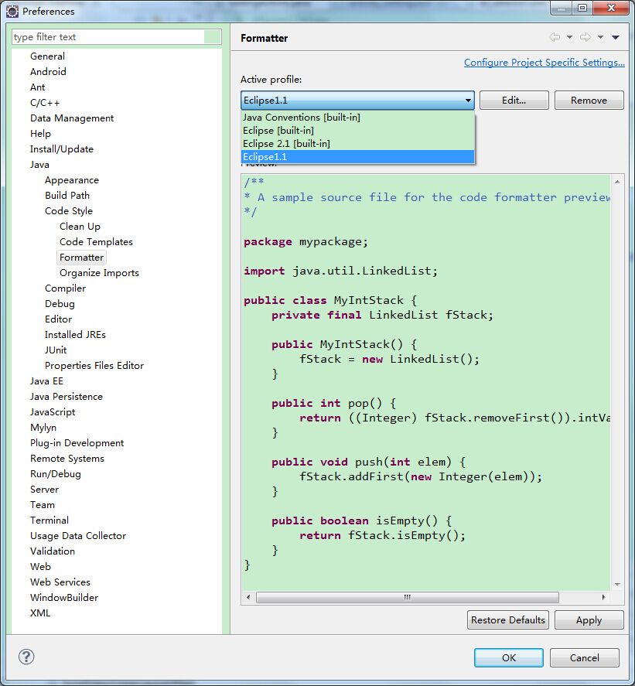Select Compiler under Java
Image resolution: width=635 pixels, height=686 pixels.
tap(65, 288)
